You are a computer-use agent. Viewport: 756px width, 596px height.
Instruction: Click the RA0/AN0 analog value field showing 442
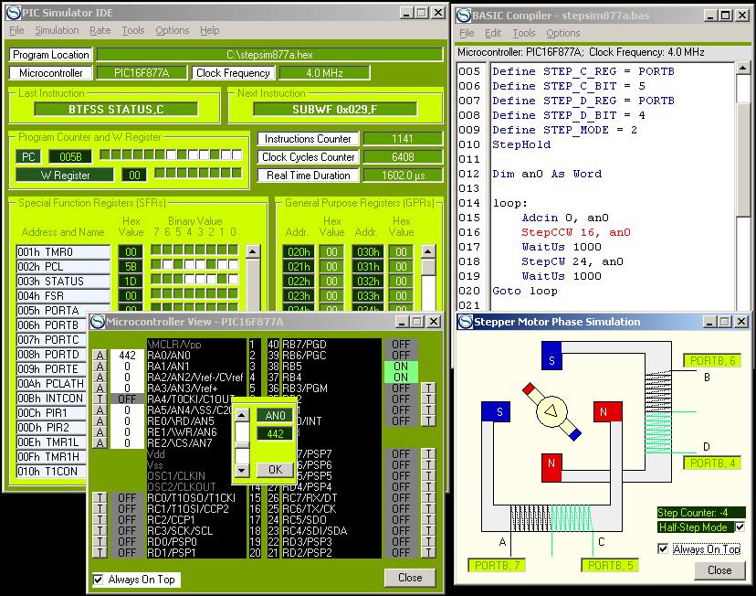click(x=127, y=356)
